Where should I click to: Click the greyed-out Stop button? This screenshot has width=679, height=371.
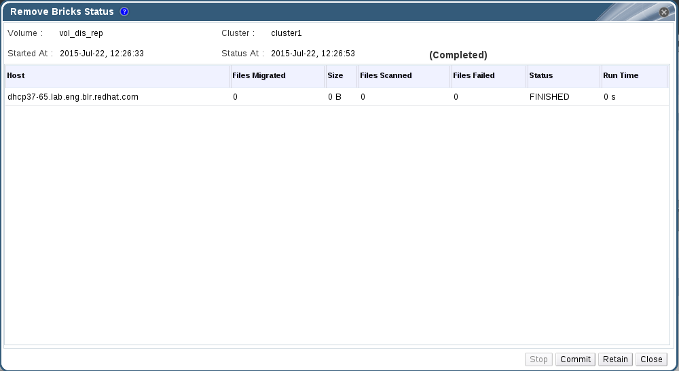pyautogui.click(x=538, y=359)
